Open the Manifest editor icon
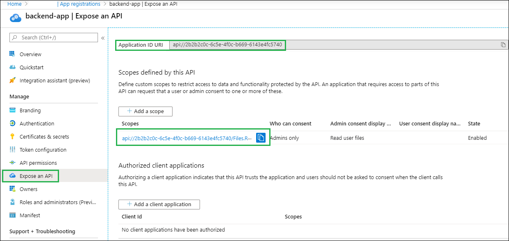The width and height of the screenshot is (509, 241). pos(13,215)
